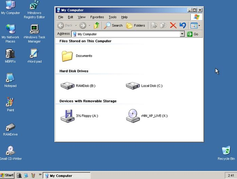Click the MBRFix Quick Launch icon

19,176
